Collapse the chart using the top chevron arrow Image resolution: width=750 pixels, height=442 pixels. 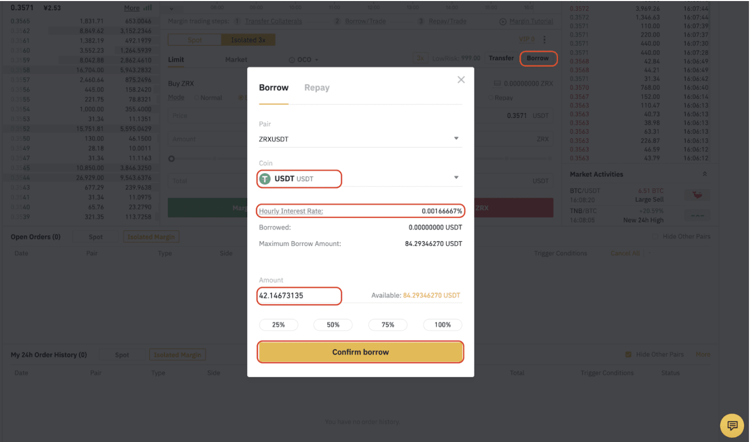coord(172,8)
